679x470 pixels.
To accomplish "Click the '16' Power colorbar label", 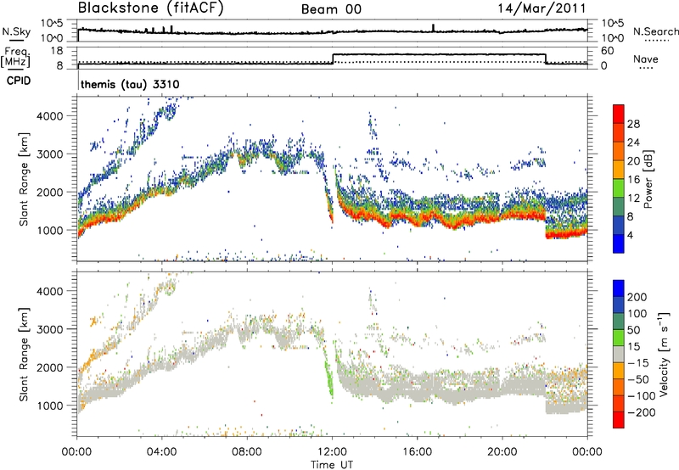I will click(x=633, y=180).
